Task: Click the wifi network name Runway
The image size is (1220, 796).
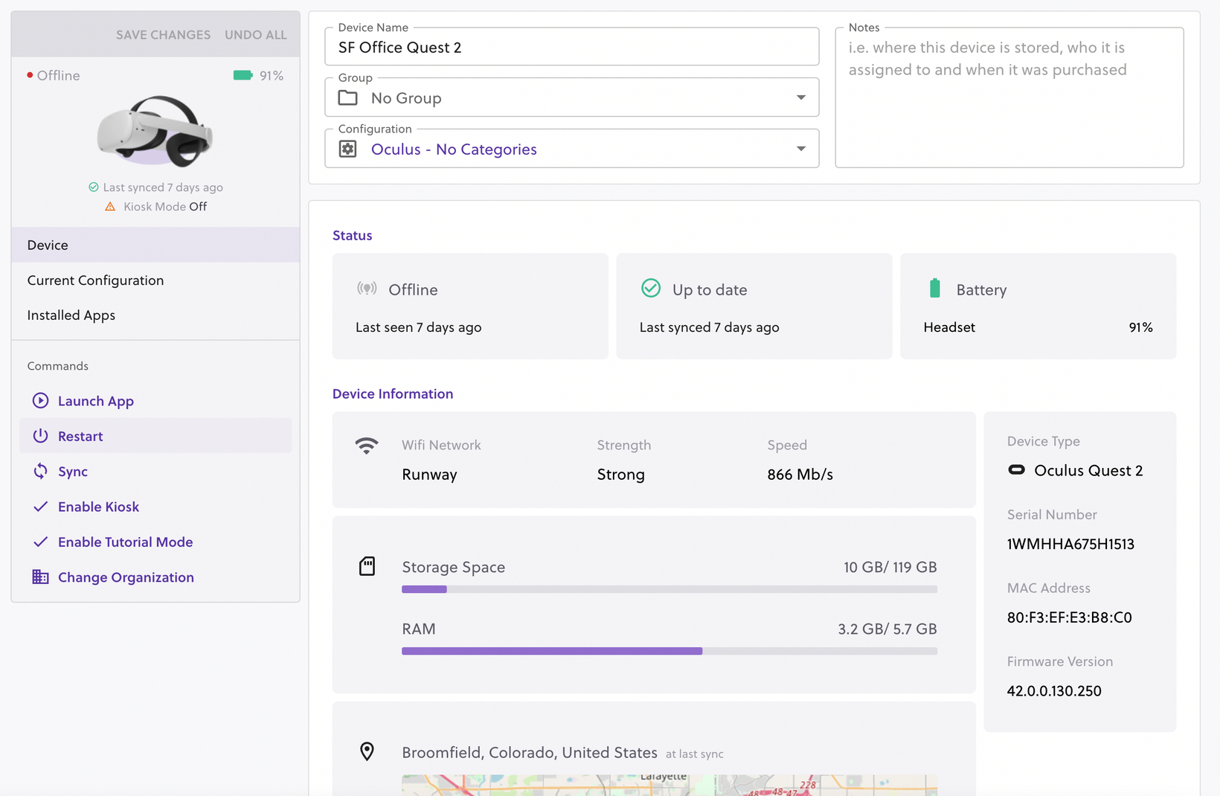Action: point(429,475)
